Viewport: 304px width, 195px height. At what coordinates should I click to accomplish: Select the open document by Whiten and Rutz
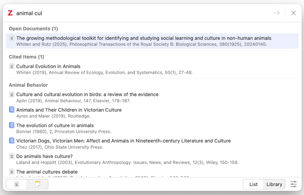pyautogui.click(x=144, y=41)
